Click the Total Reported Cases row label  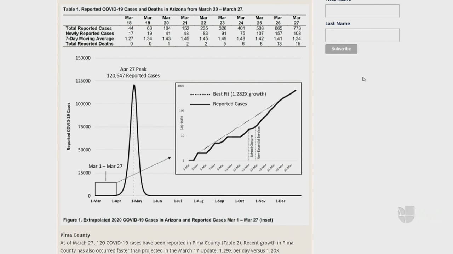pos(88,28)
